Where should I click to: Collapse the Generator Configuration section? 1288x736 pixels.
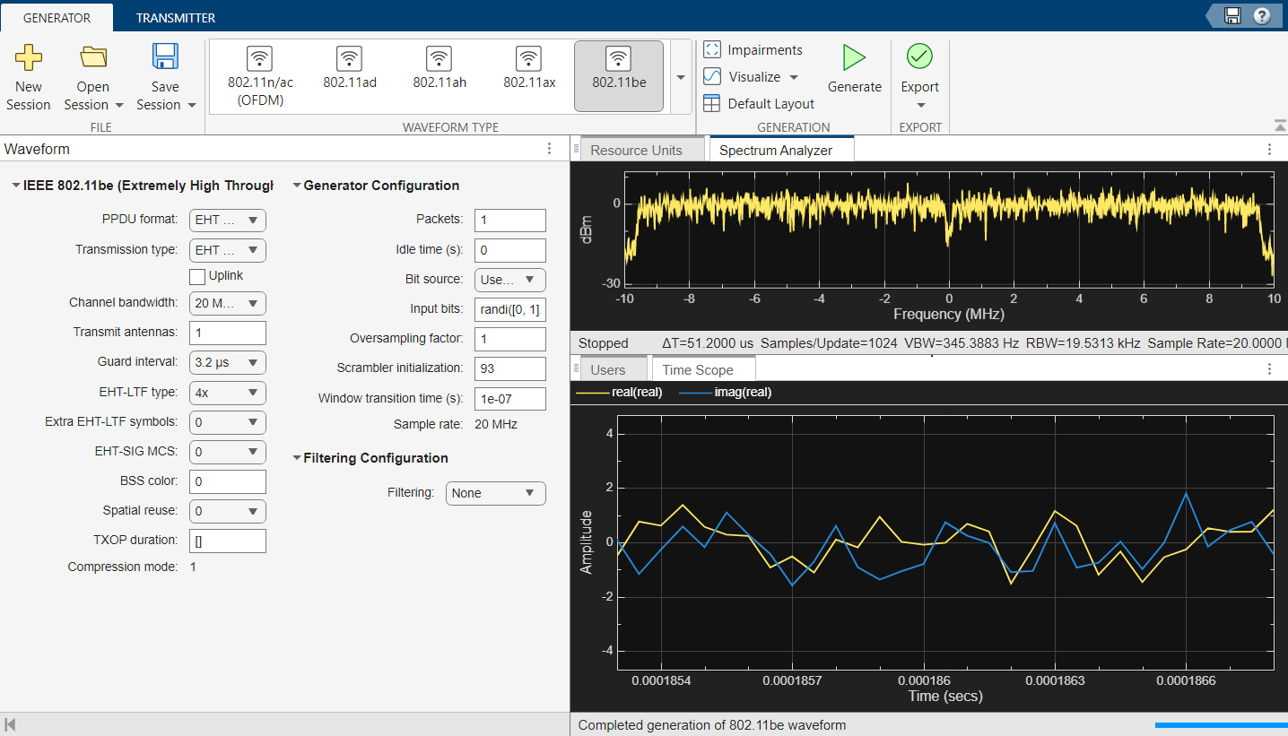[298, 186]
